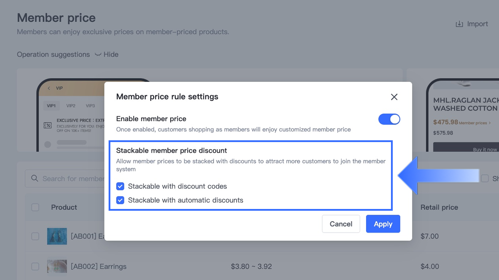Viewport: 499px width, 280px height.
Task: Open the AB002 Earrings thumbnail
Action: click(57, 266)
